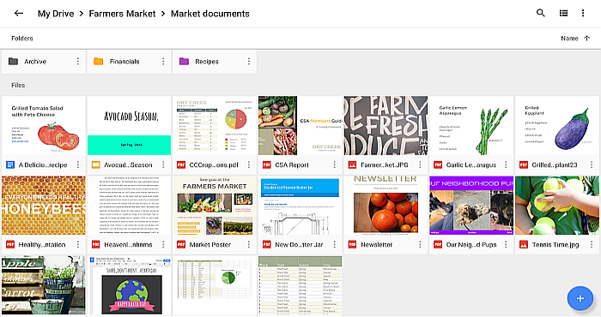The height and width of the screenshot is (317, 601).
Task: Open Double Lid Peanut Butter Jar thumbnail
Action: (x=300, y=206)
